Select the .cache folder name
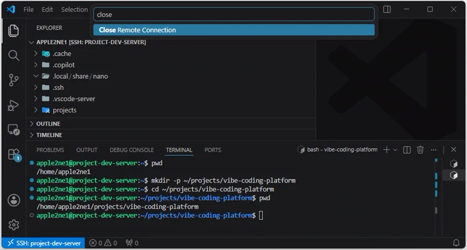The width and height of the screenshot is (467, 250). click(x=62, y=54)
